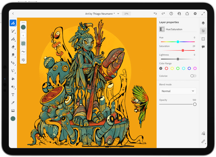Click the Undo arrow
Viewport: 216px width, 157px height.
(x=155, y=13)
